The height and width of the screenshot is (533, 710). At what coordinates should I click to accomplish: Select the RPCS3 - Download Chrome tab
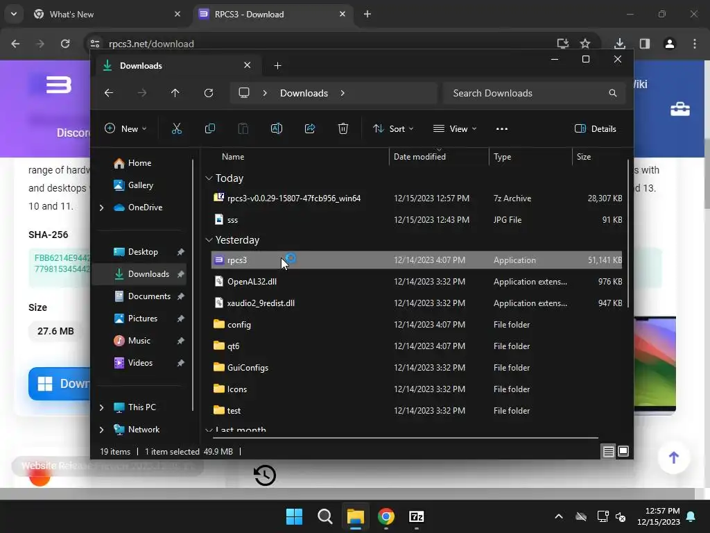(x=272, y=14)
